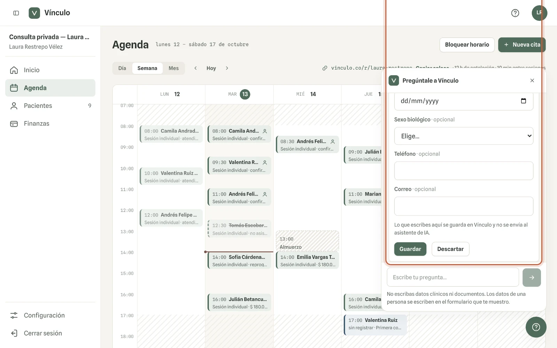
Task: Open Tuesday 09:30 Valentina appointment
Action: pyautogui.click(x=239, y=166)
